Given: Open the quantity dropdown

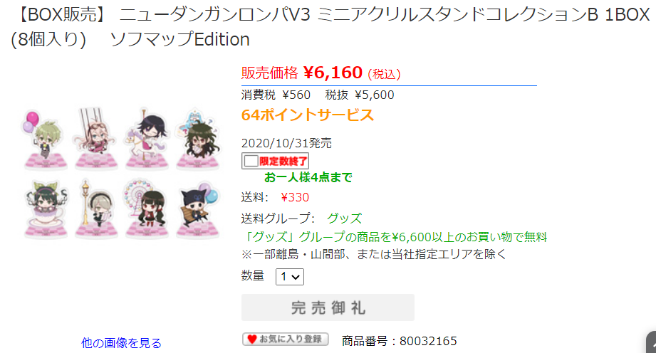Looking at the screenshot, I should coord(289,277).
